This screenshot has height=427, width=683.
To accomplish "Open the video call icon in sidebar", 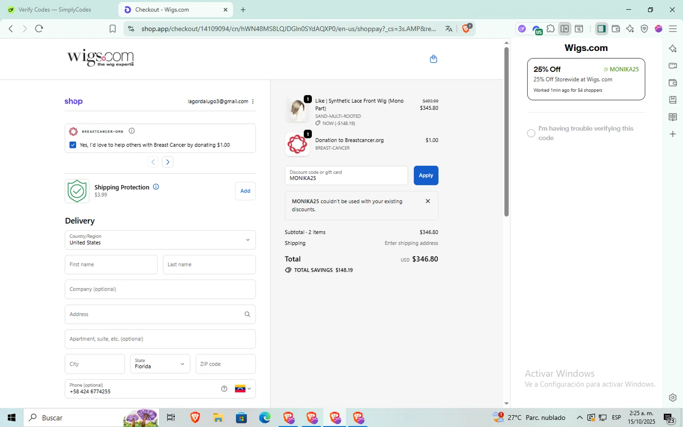I will click(x=673, y=66).
